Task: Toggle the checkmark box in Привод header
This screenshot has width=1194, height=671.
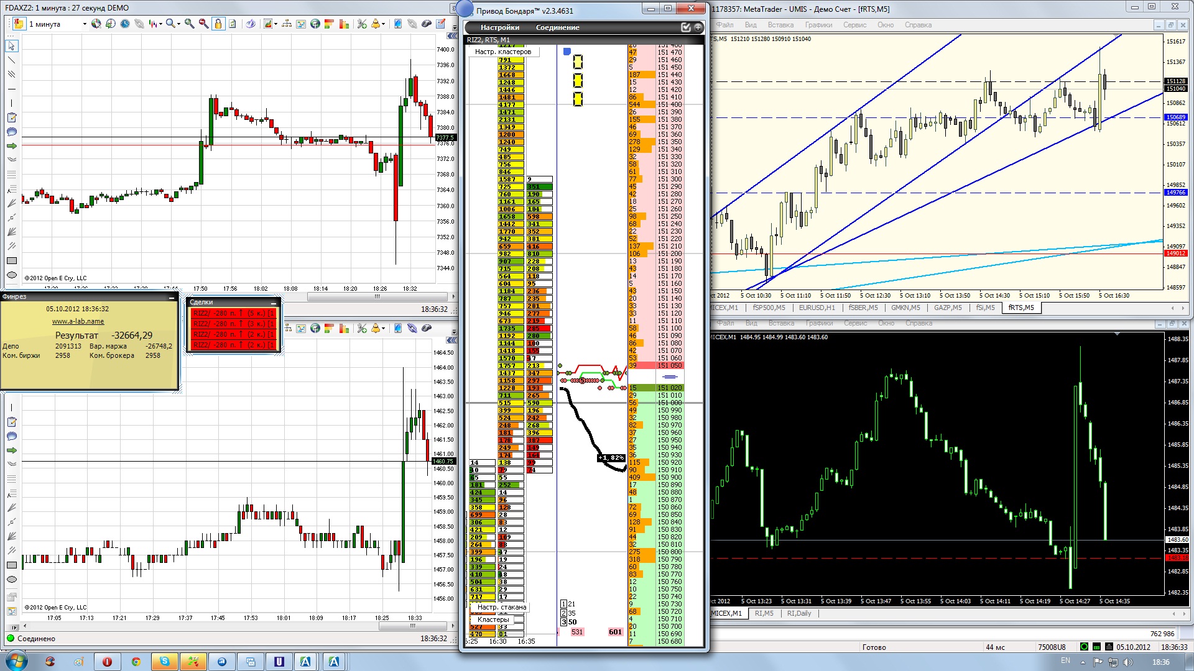Action: pyautogui.click(x=685, y=27)
